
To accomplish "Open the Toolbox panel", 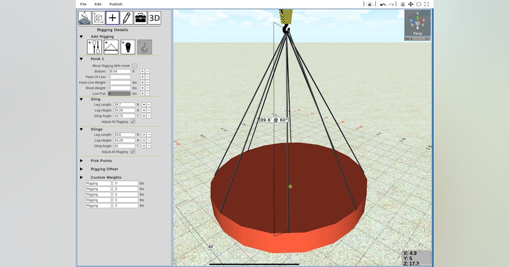I will (140, 18).
